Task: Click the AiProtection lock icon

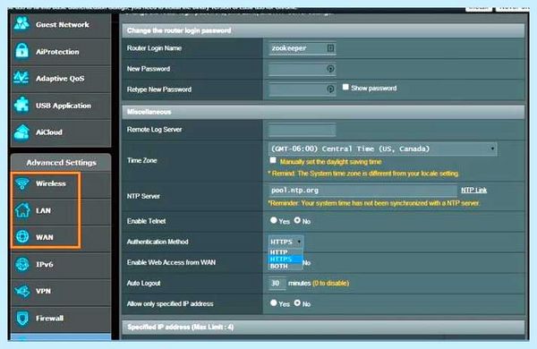Action: (x=21, y=51)
